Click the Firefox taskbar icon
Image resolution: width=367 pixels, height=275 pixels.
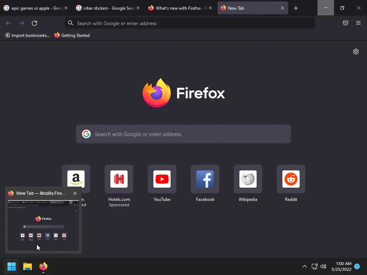43,266
